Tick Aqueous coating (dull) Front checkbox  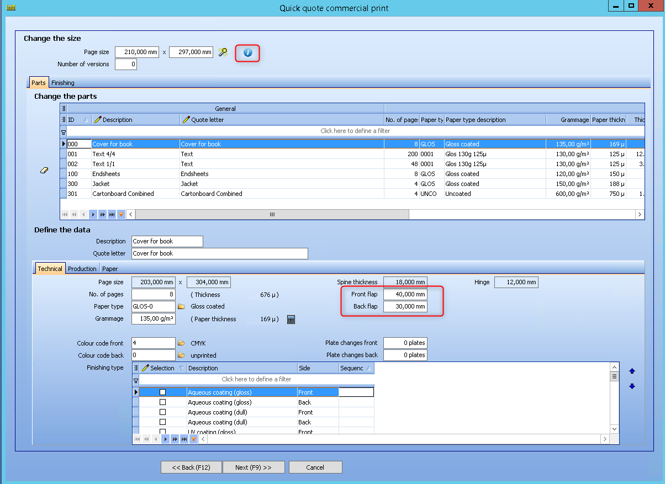162,412
